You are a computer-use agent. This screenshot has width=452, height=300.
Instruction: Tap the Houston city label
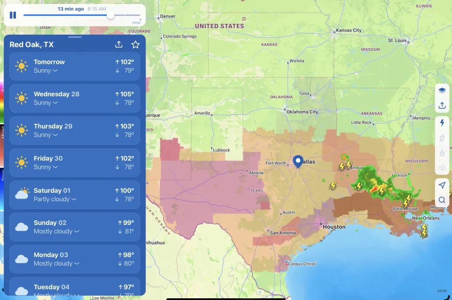click(x=334, y=227)
